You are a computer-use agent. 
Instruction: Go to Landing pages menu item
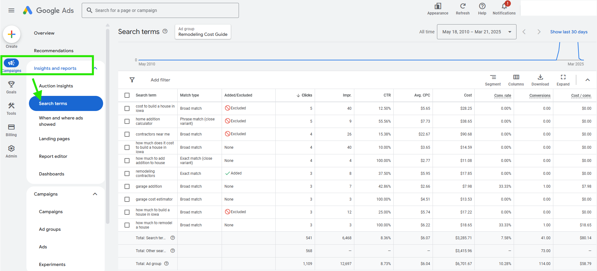pyautogui.click(x=54, y=139)
